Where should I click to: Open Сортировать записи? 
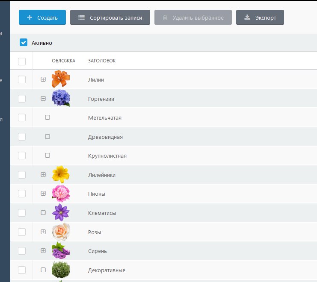[110, 18]
